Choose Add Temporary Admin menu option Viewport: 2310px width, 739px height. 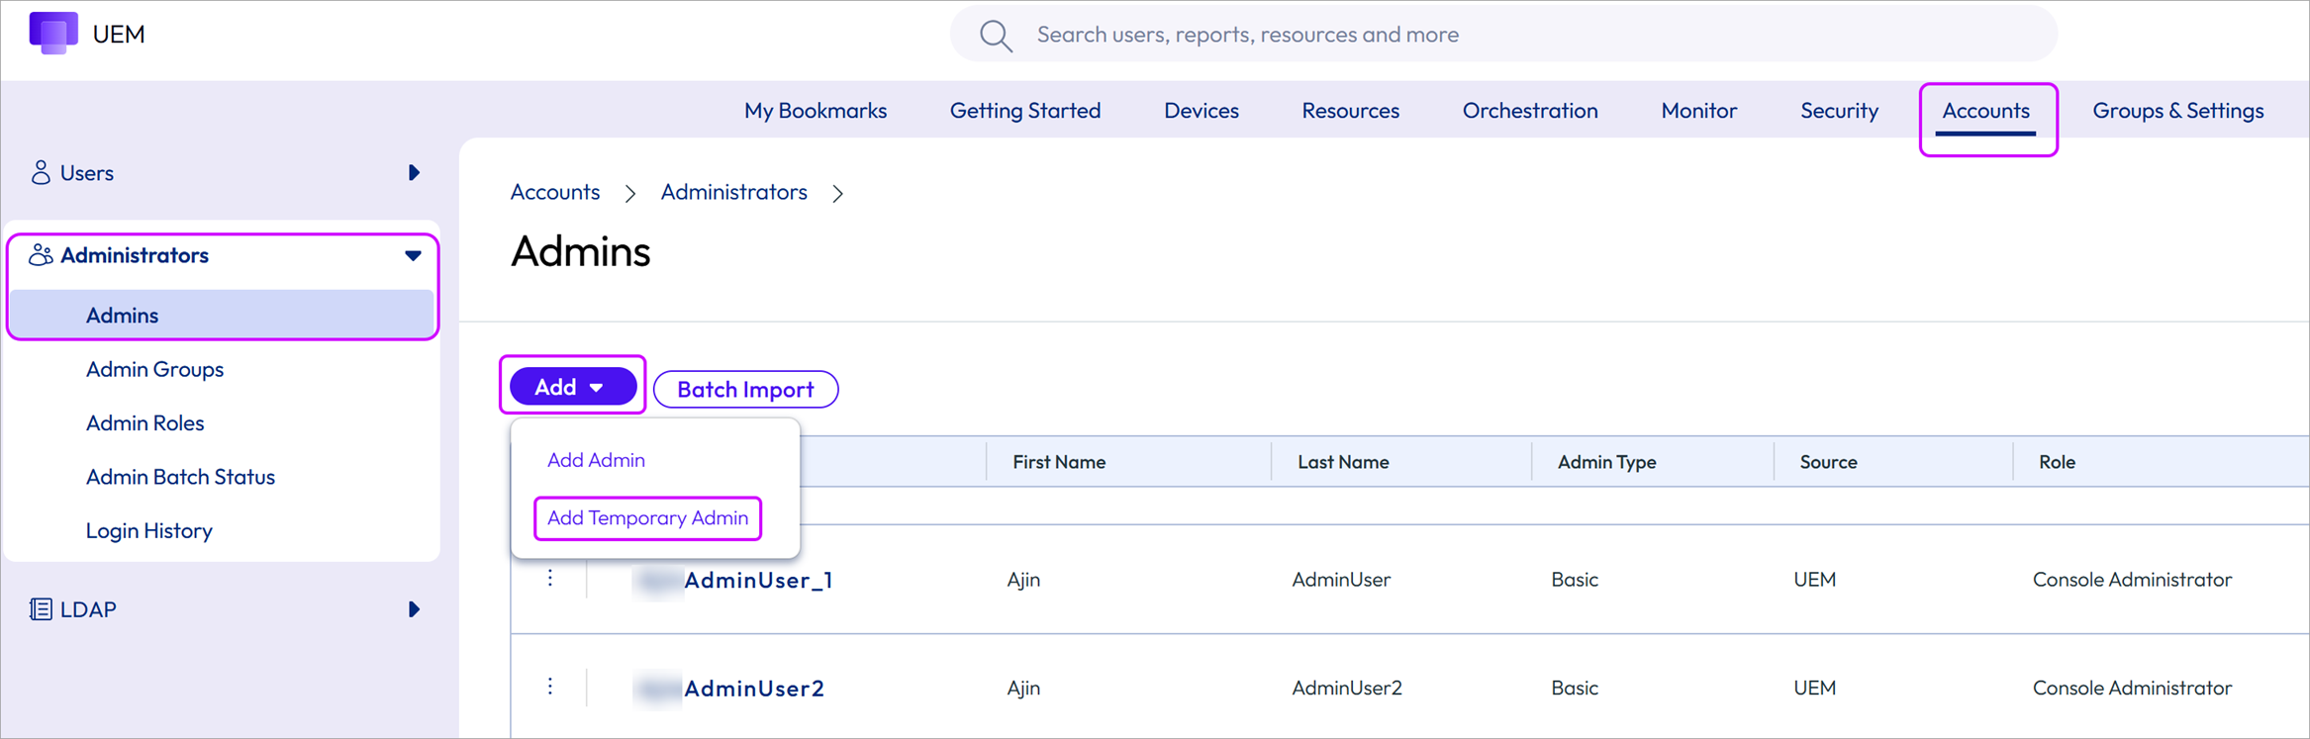tap(648, 518)
